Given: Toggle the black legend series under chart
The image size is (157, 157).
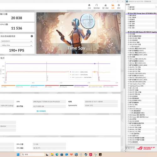Looking at the screenshot, I should 67,86.
